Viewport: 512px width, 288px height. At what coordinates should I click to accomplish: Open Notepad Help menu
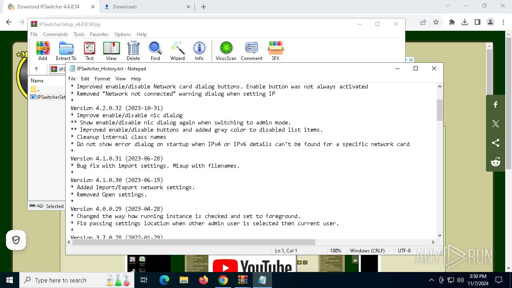click(x=136, y=79)
